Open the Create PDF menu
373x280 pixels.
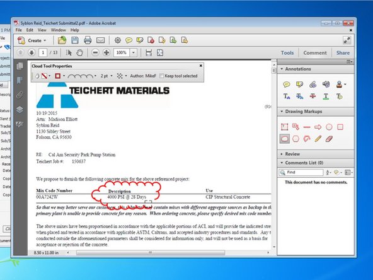click(x=32, y=40)
